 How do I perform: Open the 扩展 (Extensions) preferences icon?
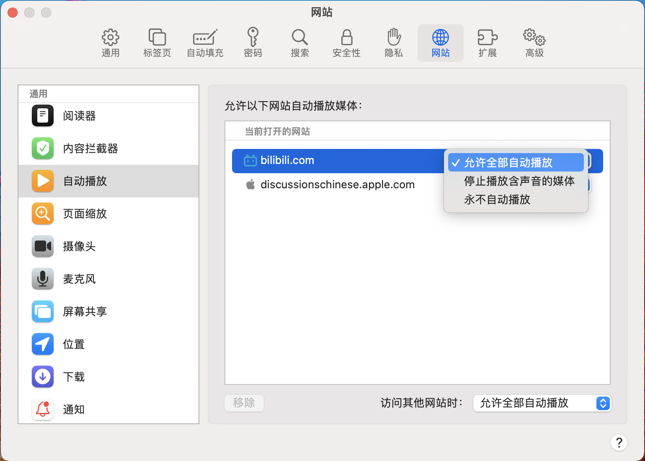[487, 43]
